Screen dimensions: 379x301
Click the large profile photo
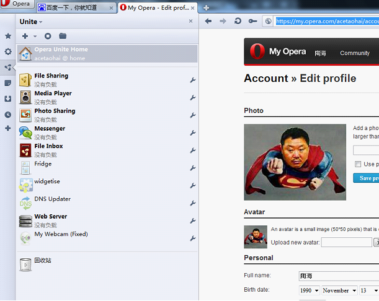point(295,162)
